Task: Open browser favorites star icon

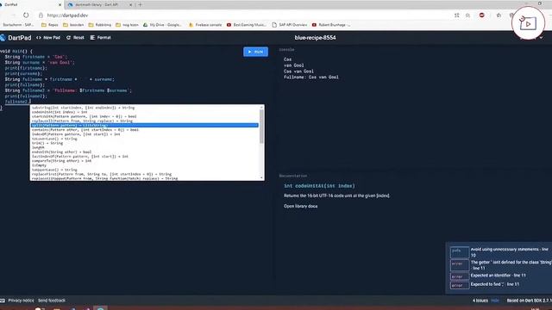Action: tap(499, 15)
